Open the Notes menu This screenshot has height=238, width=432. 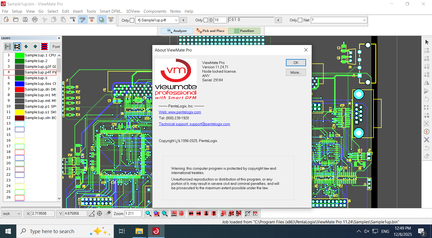[x=175, y=11]
